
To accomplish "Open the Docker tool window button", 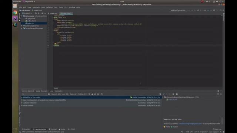I will pos(62,129).
